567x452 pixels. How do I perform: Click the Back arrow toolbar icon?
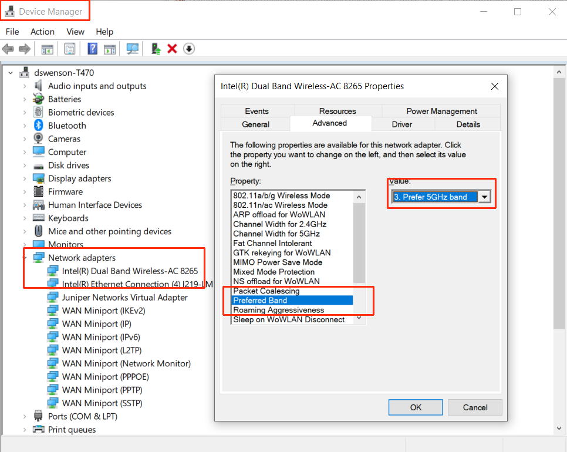(8, 49)
